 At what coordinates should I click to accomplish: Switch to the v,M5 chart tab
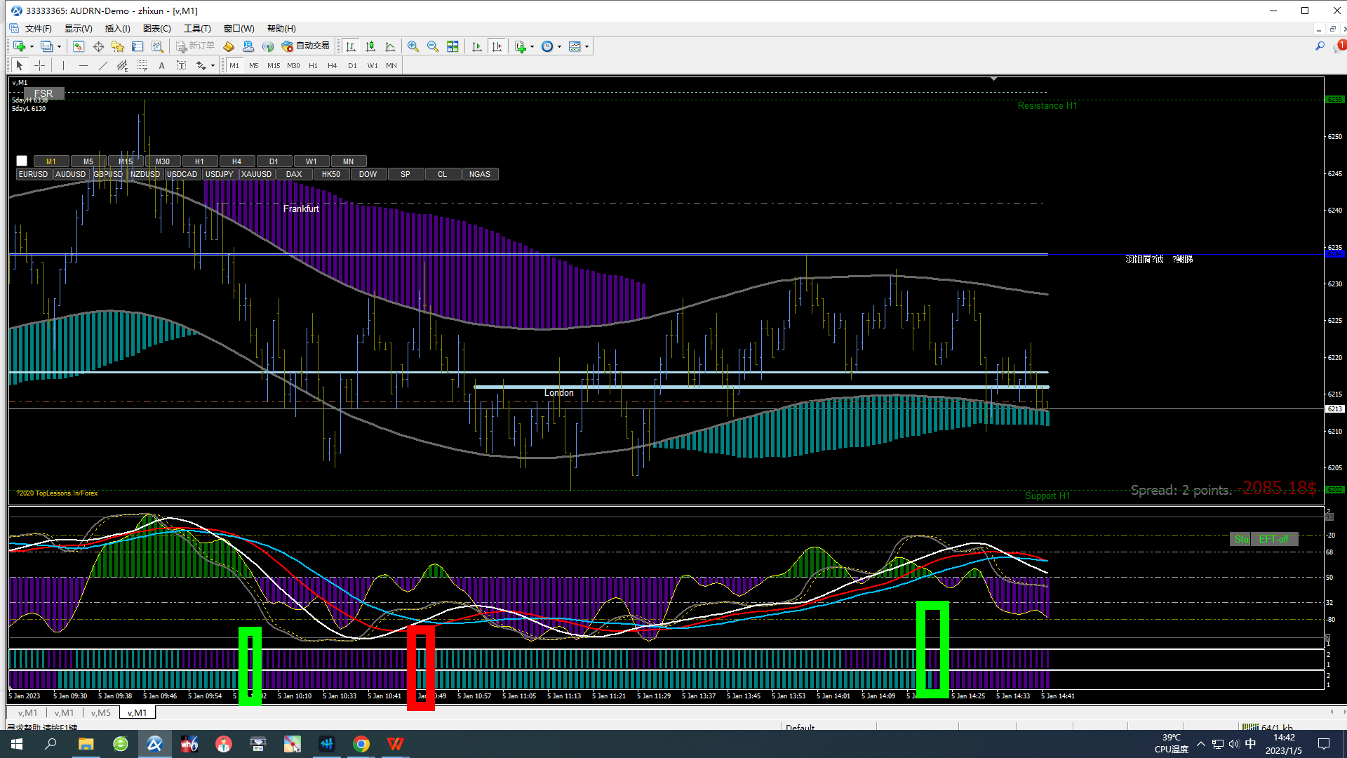coord(100,712)
